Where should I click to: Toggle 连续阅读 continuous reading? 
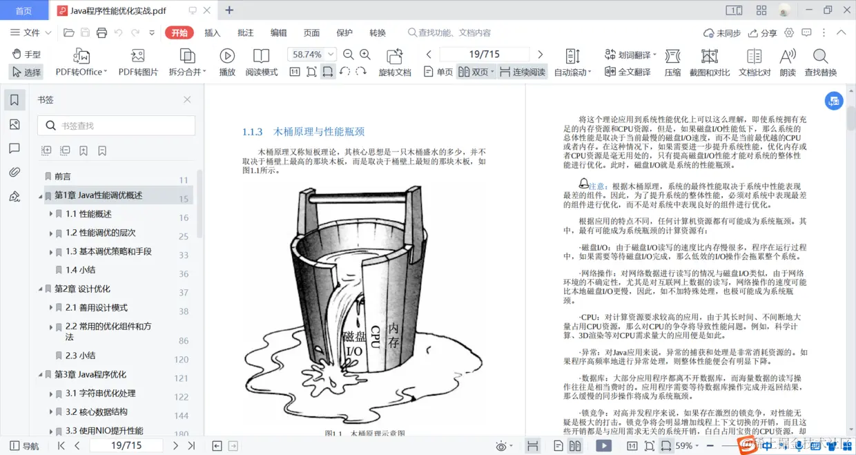[x=523, y=72]
